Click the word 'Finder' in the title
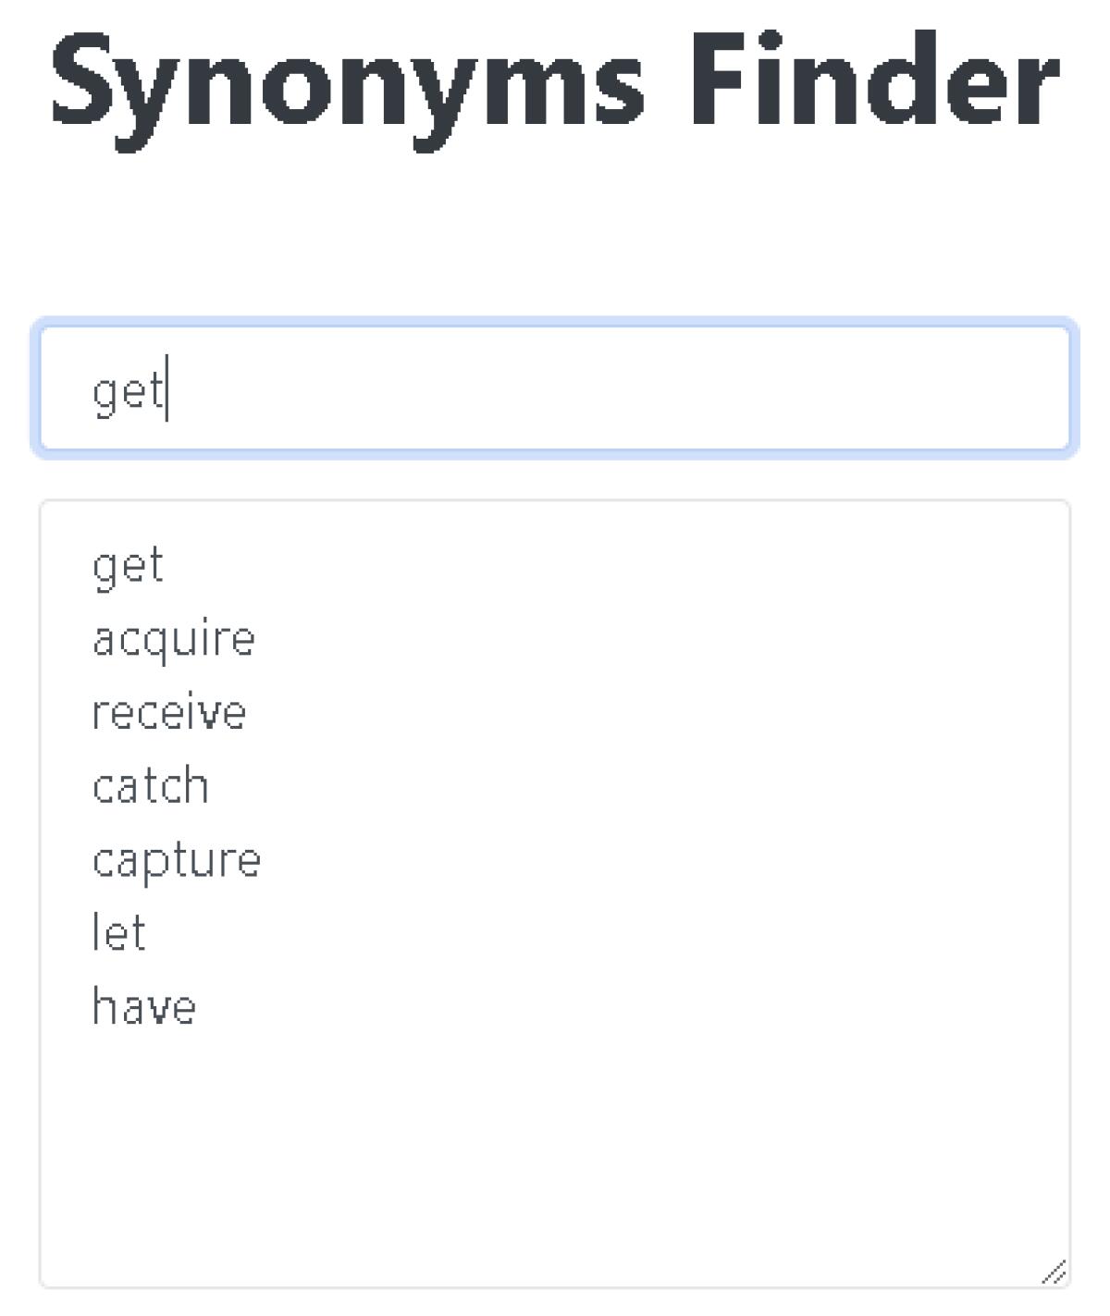 pos(873,81)
